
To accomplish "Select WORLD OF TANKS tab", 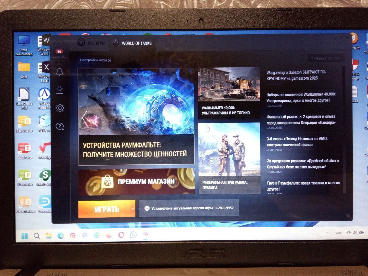I will click(133, 43).
